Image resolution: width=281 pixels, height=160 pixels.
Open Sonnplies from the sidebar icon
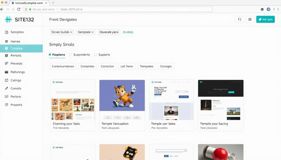click(7, 32)
